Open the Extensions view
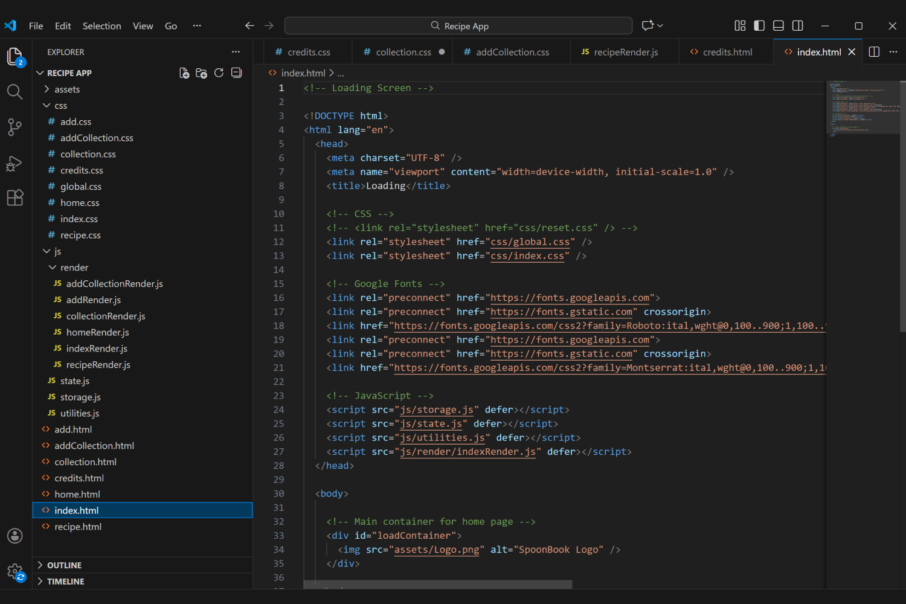 [x=14, y=198]
